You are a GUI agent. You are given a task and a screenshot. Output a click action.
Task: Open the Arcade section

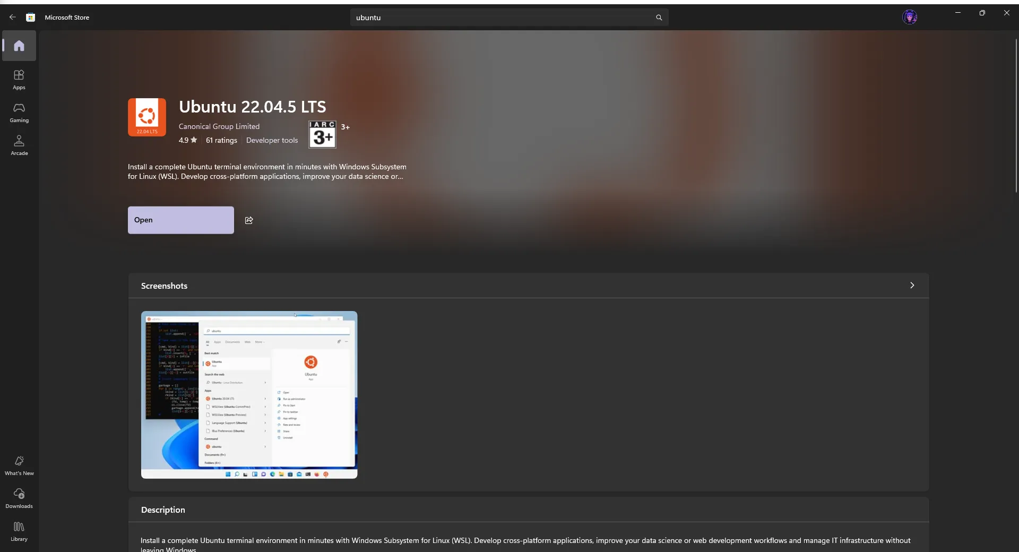click(x=19, y=145)
